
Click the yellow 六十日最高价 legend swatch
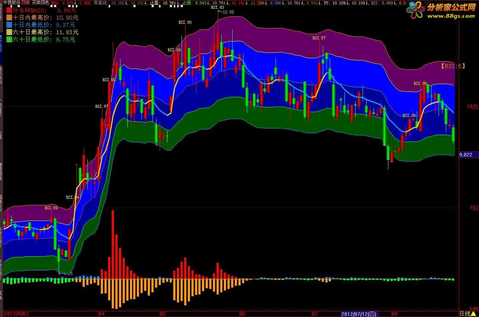(9, 32)
